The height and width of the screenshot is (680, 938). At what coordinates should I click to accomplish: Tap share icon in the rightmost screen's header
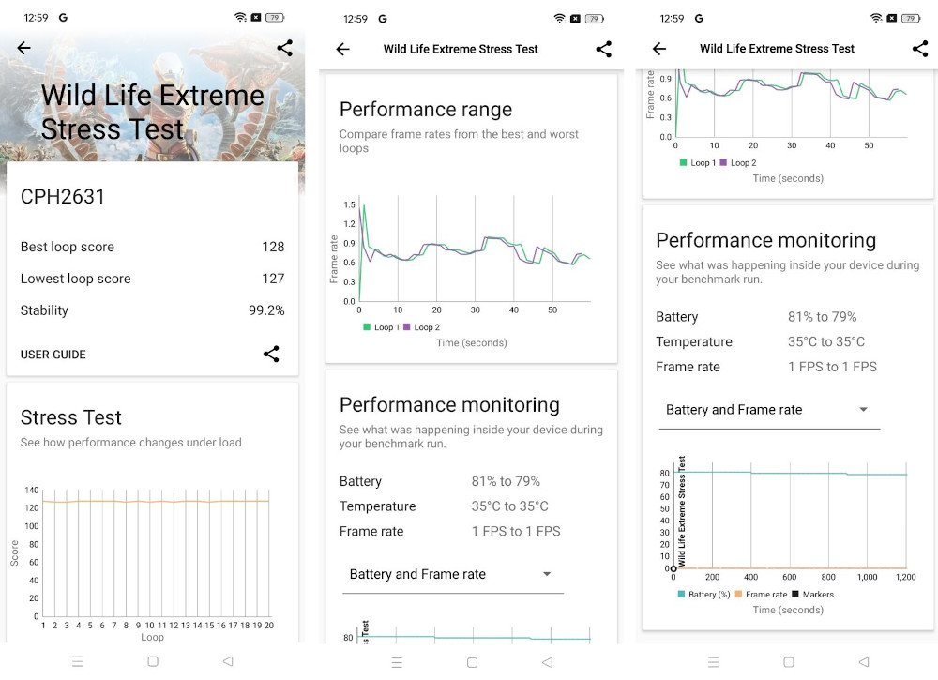click(x=920, y=49)
